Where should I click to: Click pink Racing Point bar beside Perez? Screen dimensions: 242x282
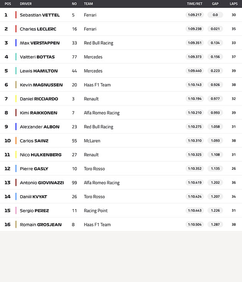point(16,211)
